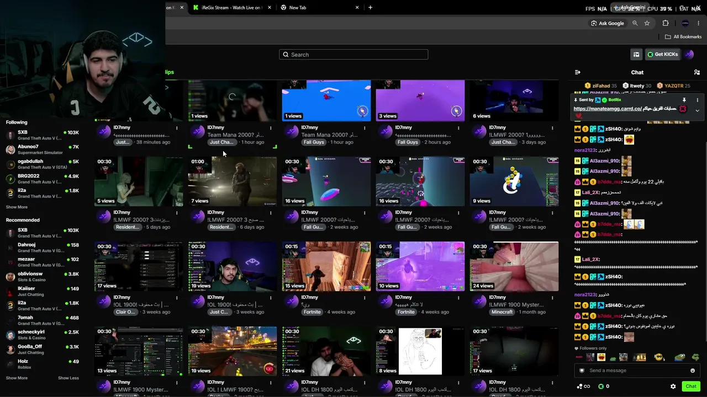Show fewer recommended channels
The image size is (707, 397).
[68, 378]
